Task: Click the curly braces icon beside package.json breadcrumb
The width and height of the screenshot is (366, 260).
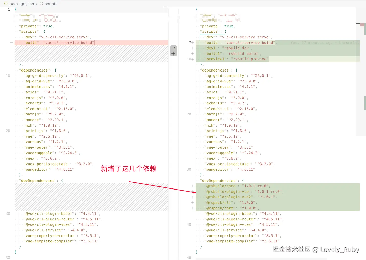Action: point(6,4)
